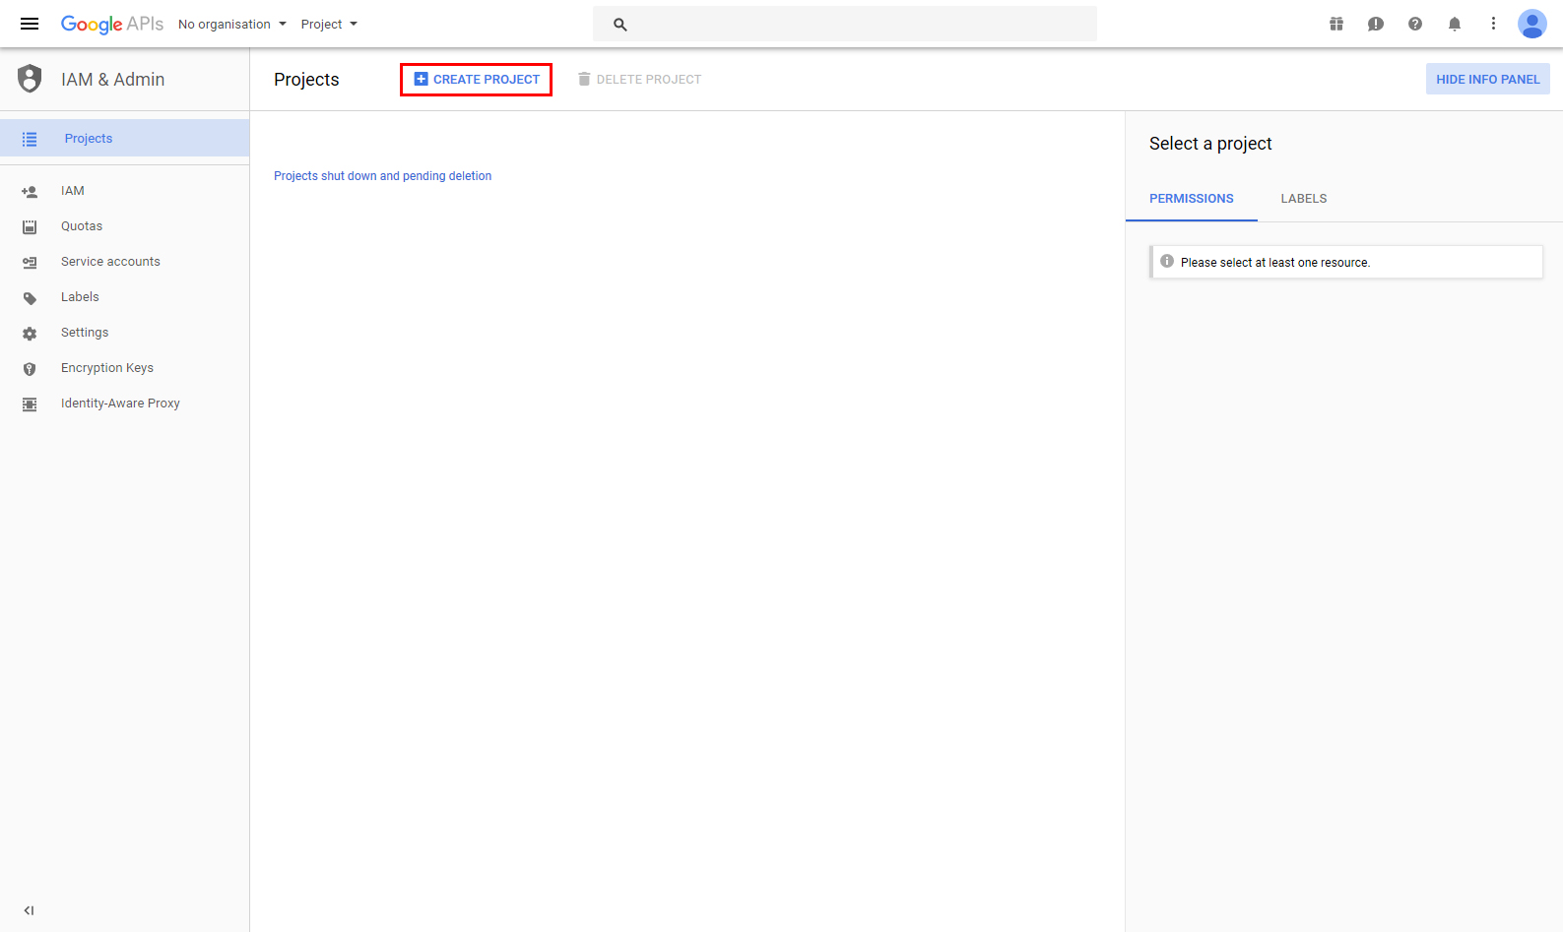Image resolution: width=1563 pixels, height=932 pixels.
Task: Click the Projects list icon in sidebar
Action: pos(30,139)
